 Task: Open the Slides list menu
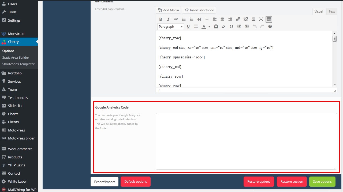coord(19,106)
